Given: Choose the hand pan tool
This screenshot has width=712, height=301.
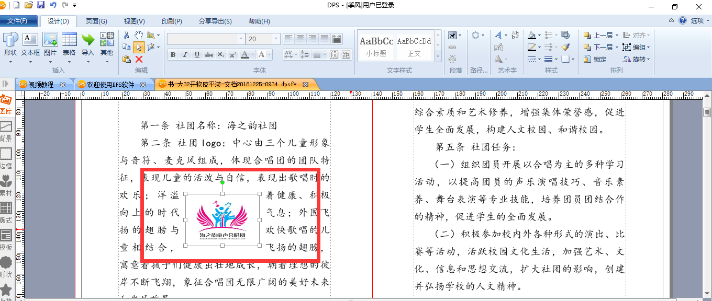Looking at the screenshot, I should [x=139, y=35].
